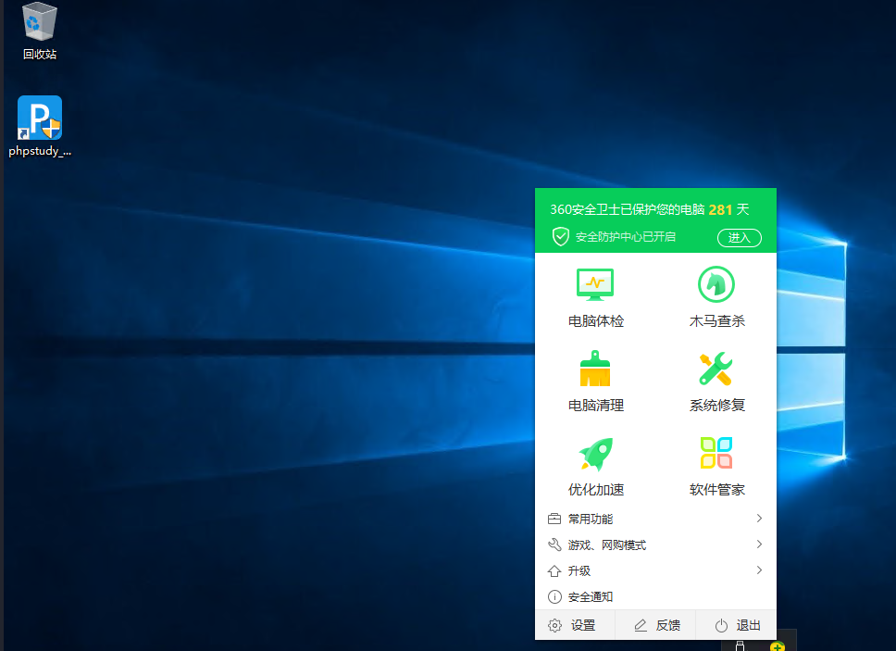This screenshot has height=651, width=896.
Task: Expand the 常用功能 submenu arrow
Action: (x=759, y=519)
